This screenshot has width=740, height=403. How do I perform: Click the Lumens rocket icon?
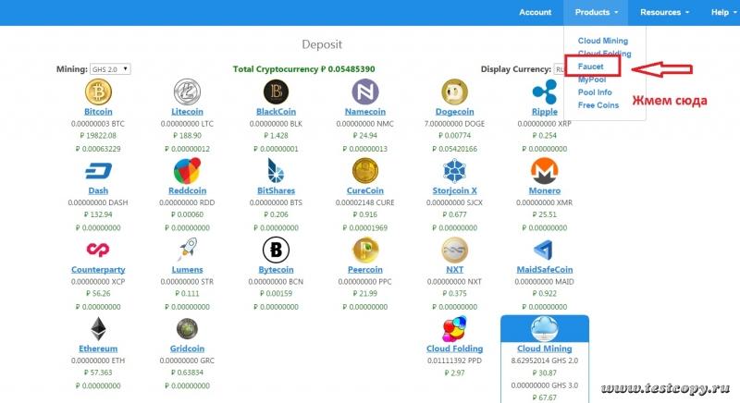[x=187, y=250]
